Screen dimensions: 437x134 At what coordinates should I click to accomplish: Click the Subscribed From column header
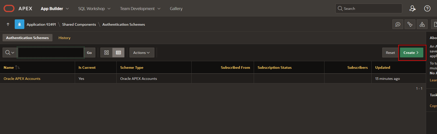point(235,68)
